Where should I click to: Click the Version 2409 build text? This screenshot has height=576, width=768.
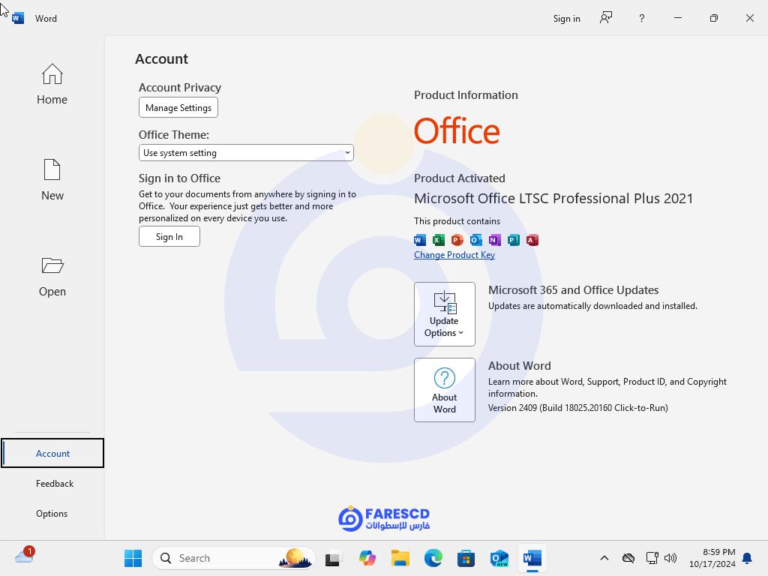click(x=578, y=407)
